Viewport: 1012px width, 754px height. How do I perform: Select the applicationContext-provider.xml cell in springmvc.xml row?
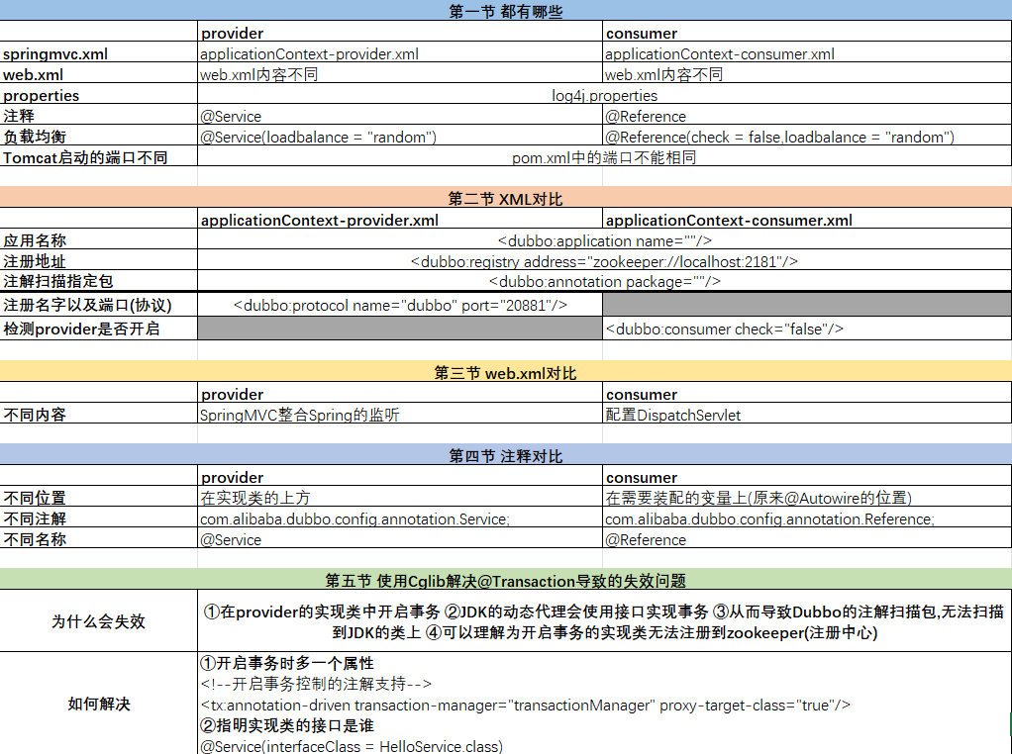click(x=309, y=54)
